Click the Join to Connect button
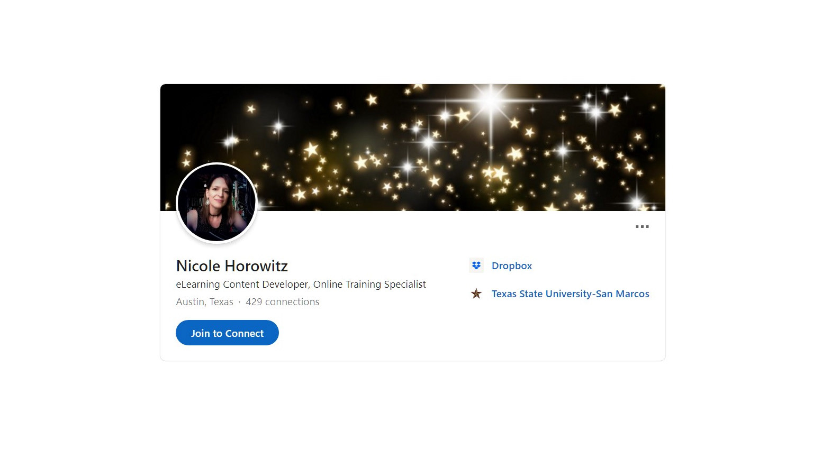This screenshot has width=831, height=449. point(227,333)
